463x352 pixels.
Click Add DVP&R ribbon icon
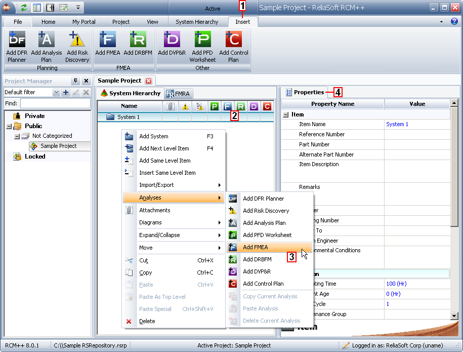[172, 40]
